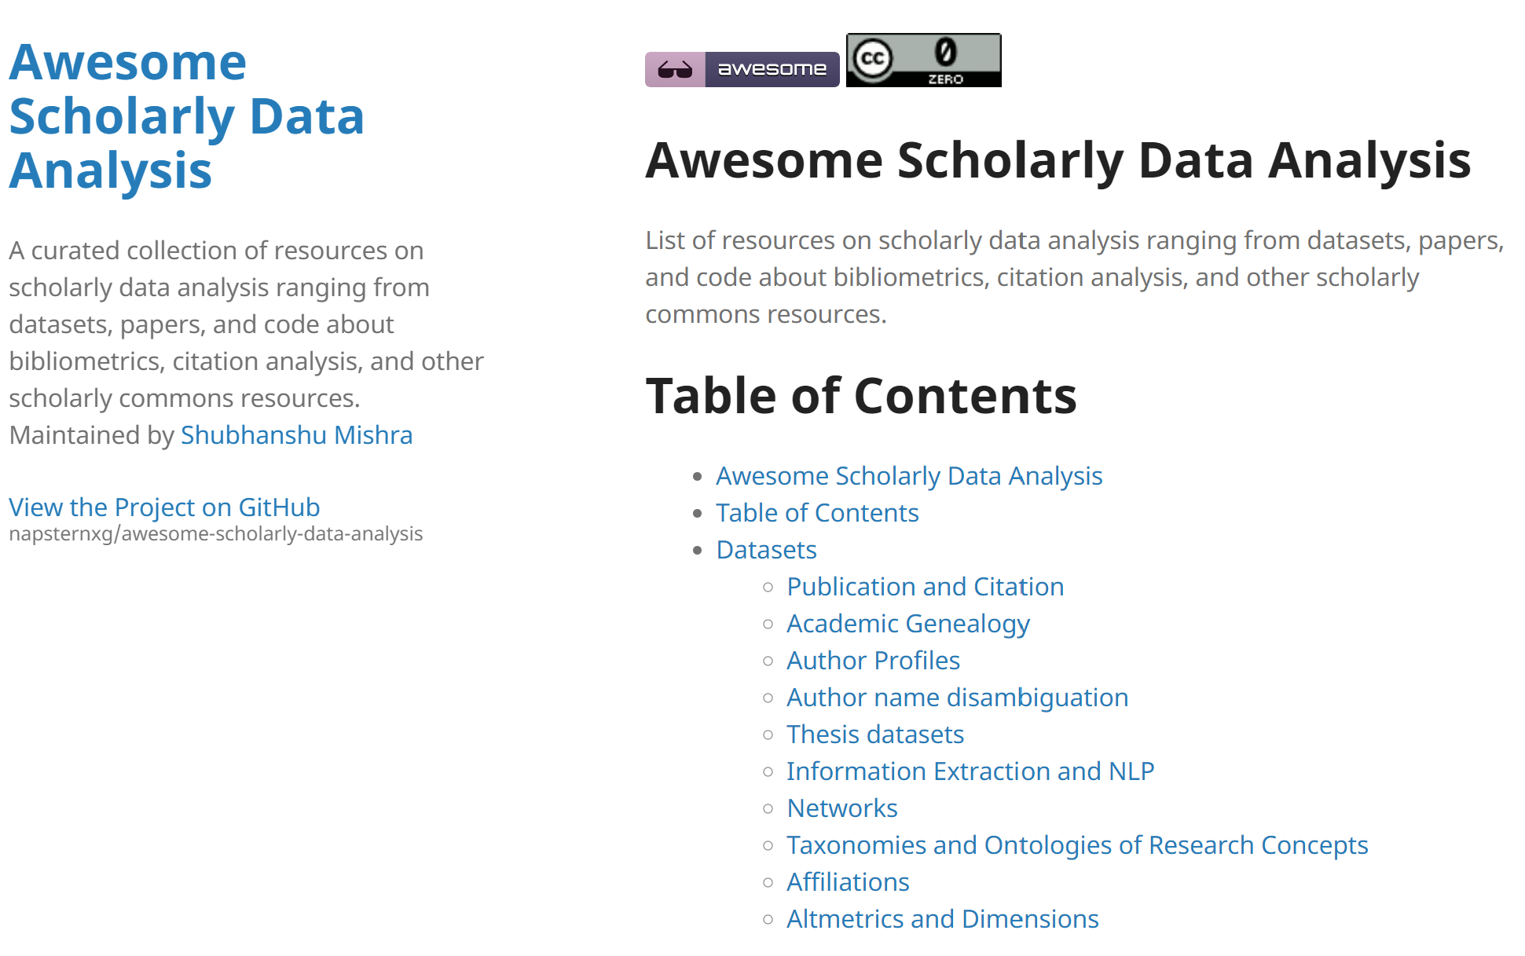Click the Table of Contents heading
The width and height of the screenshot is (1525, 956).
coord(861,395)
